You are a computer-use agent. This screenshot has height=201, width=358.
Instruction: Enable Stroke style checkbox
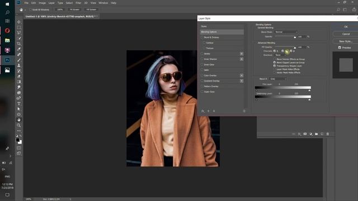(202, 54)
